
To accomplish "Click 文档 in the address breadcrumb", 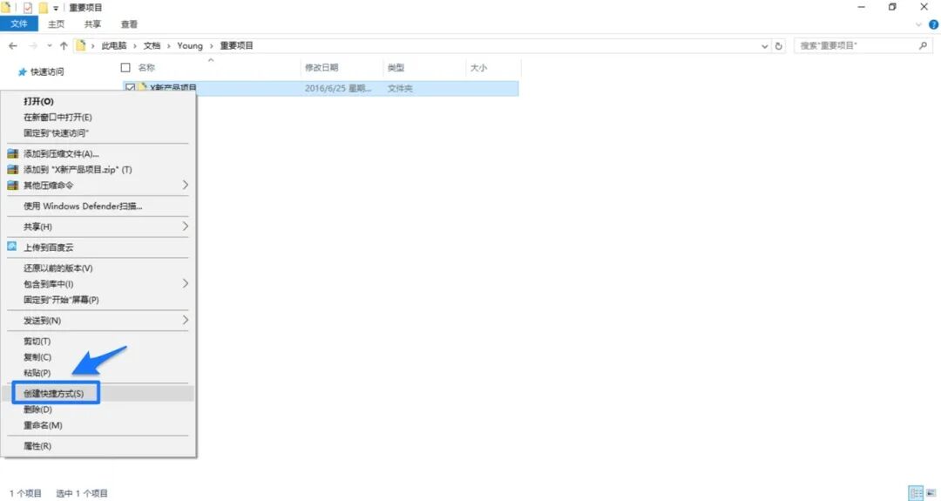I will [152, 45].
